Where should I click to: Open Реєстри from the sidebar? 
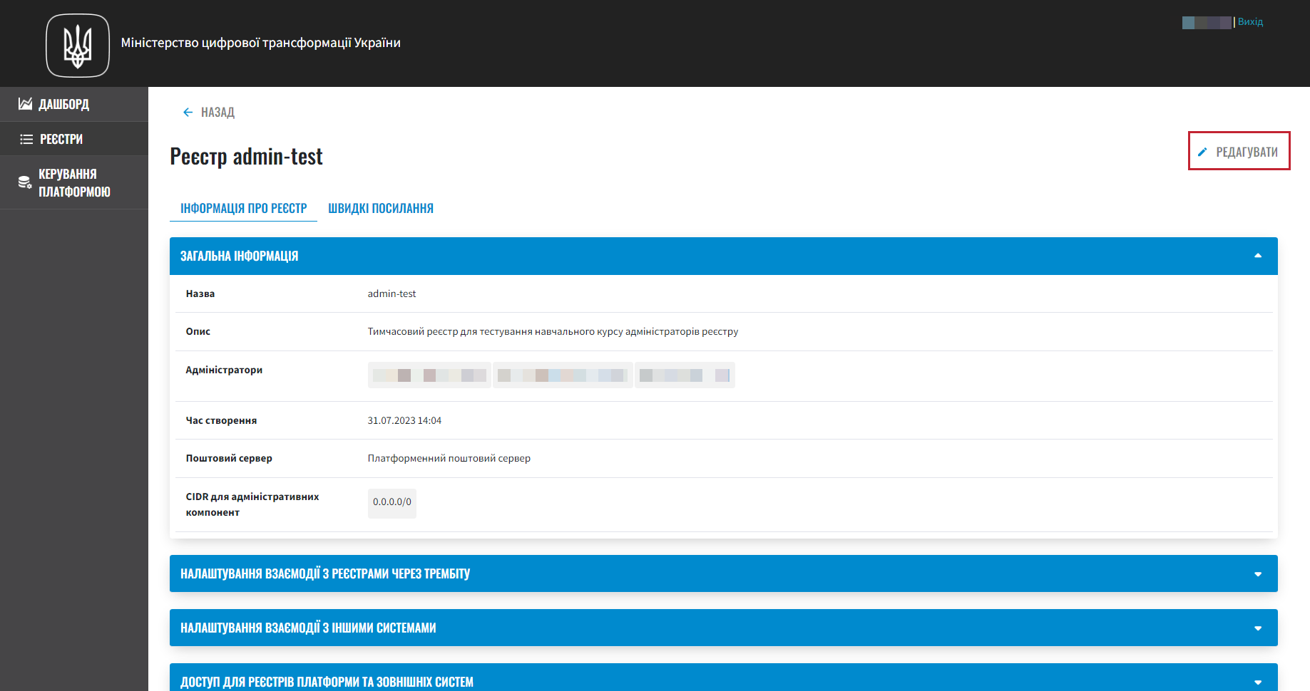pyautogui.click(x=61, y=140)
